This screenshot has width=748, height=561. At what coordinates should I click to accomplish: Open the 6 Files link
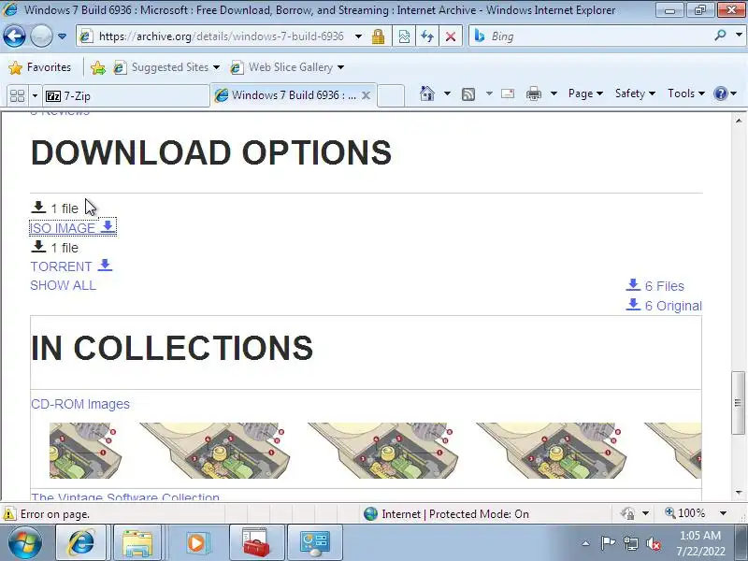(655, 286)
